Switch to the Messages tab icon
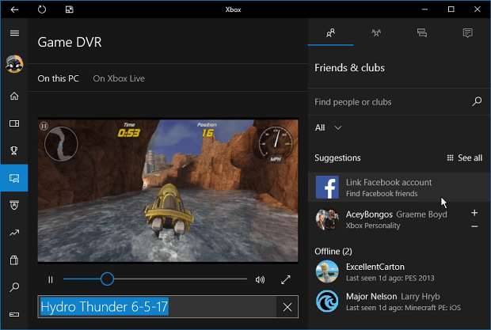491x330 pixels. (x=422, y=33)
